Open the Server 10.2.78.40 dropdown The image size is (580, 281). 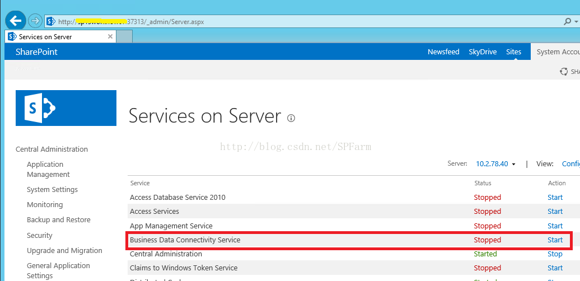(495, 164)
